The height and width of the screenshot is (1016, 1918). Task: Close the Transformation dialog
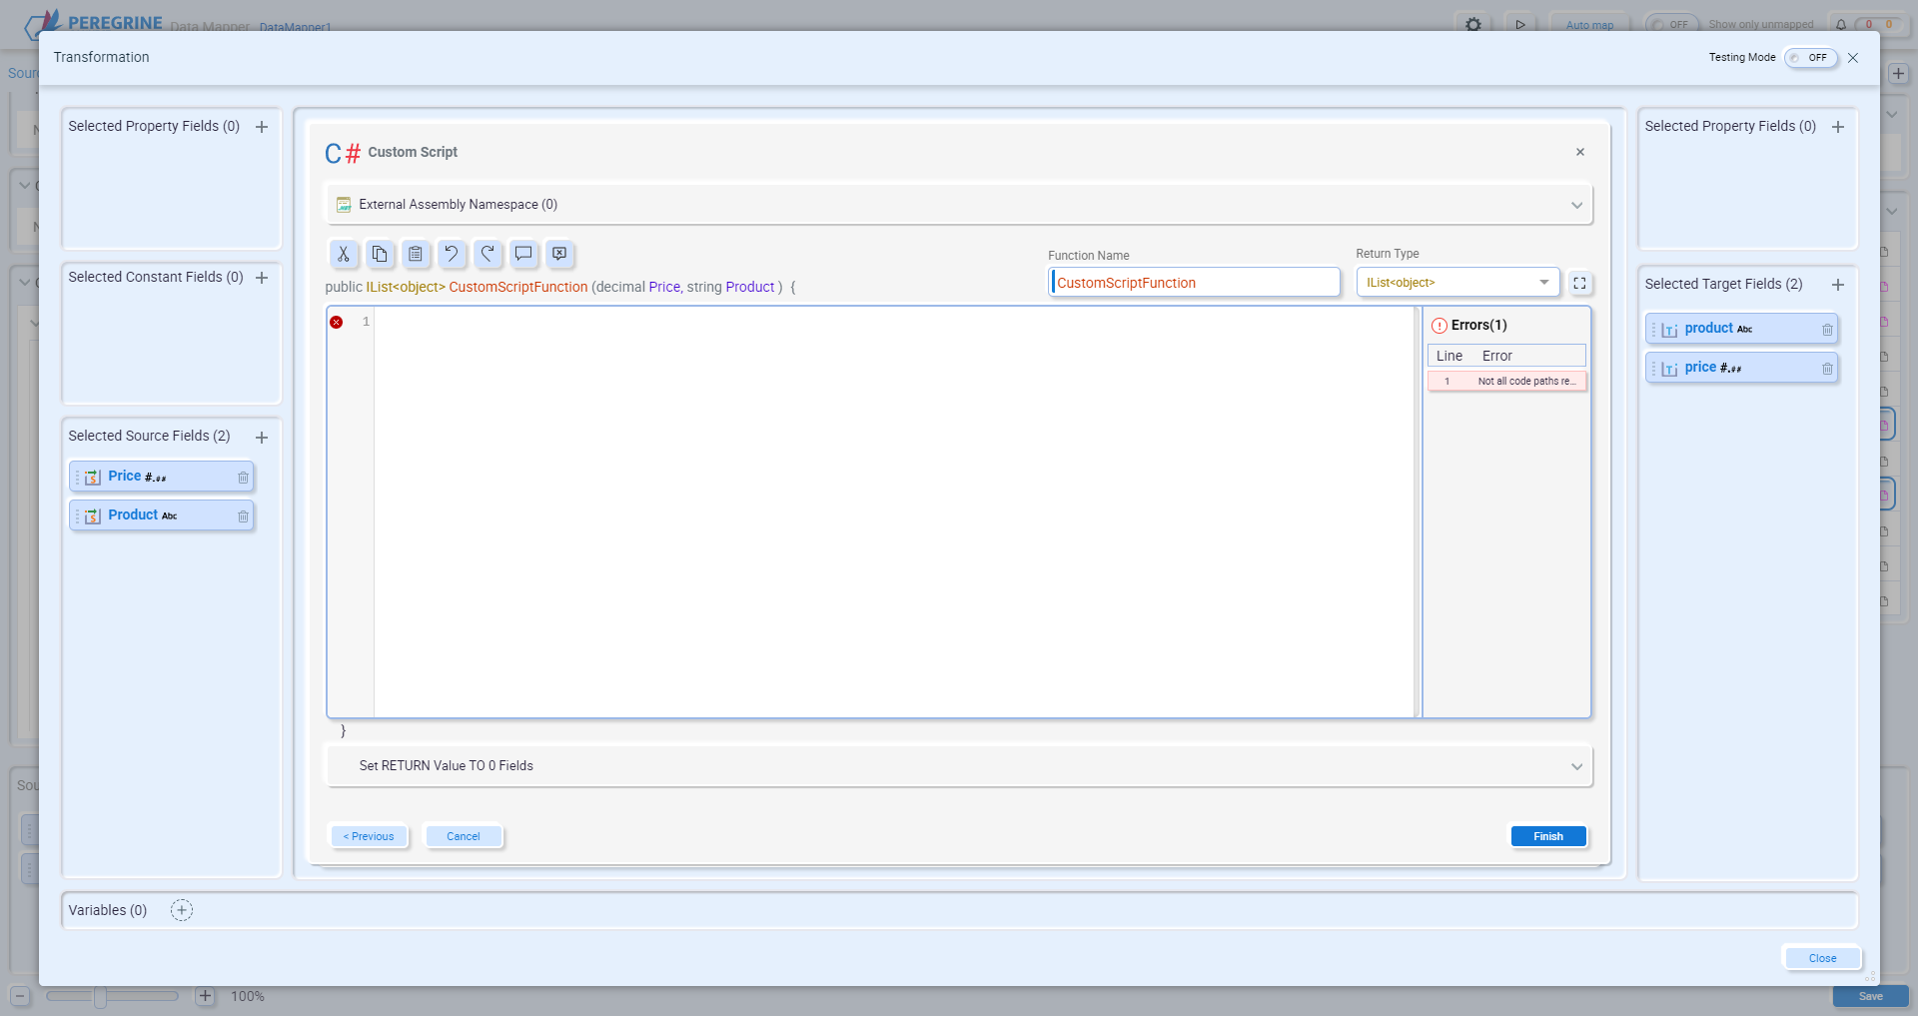coord(1853,58)
